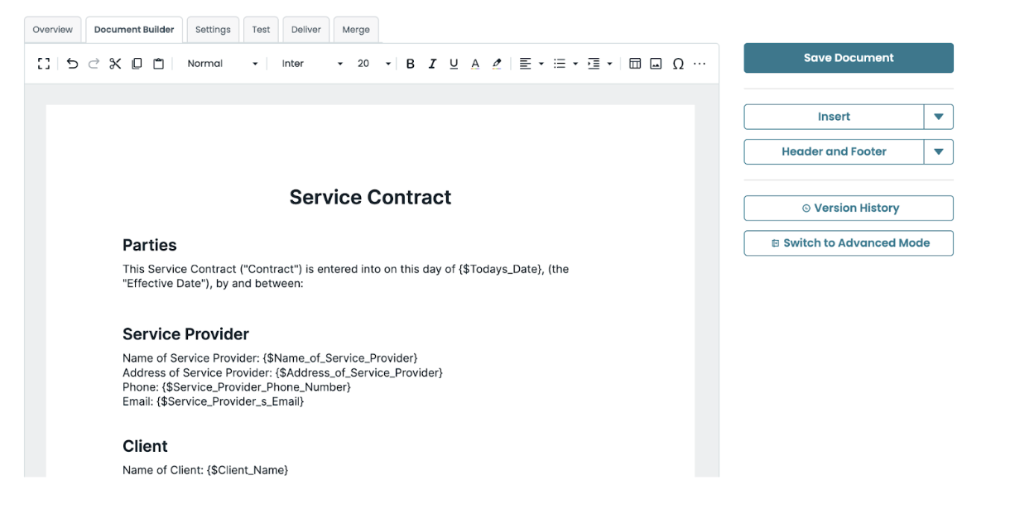This screenshot has width=1010, height=523.
Task: Toggle underline formatting
Action: 453,62
